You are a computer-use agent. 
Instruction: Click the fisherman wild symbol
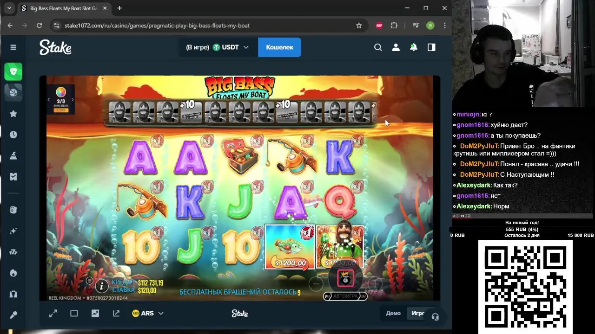click(341, 247)
